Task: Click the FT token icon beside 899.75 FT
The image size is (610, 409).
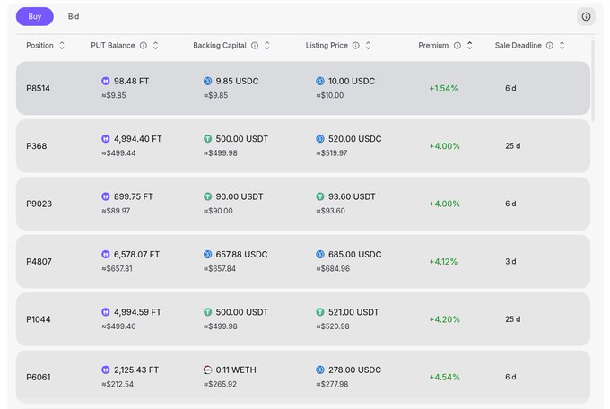Action: click(106, 196)
